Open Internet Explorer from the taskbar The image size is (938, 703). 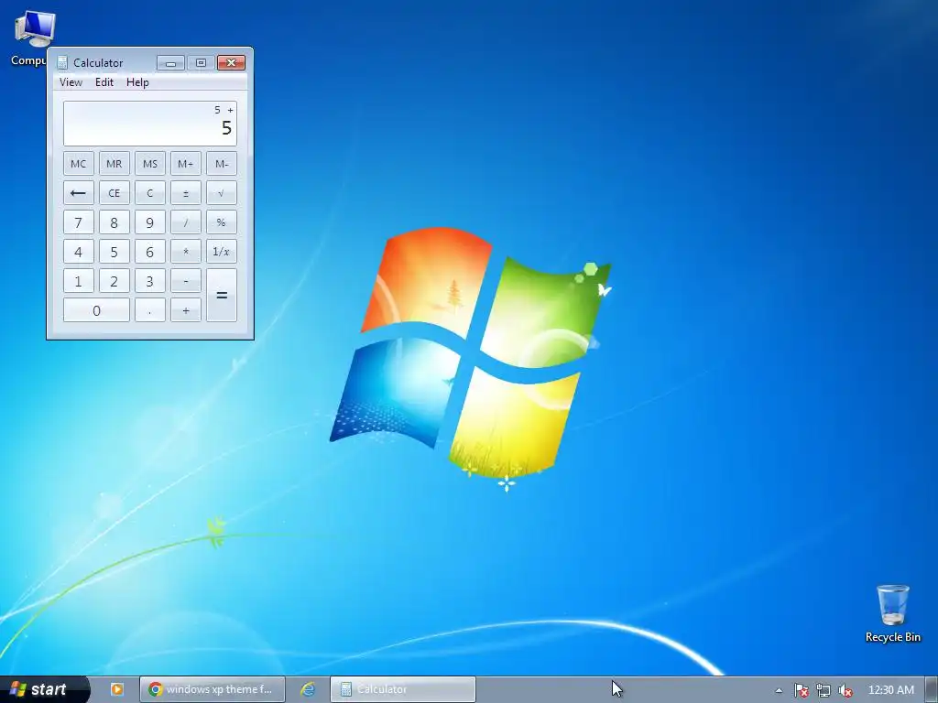(308, 689)
